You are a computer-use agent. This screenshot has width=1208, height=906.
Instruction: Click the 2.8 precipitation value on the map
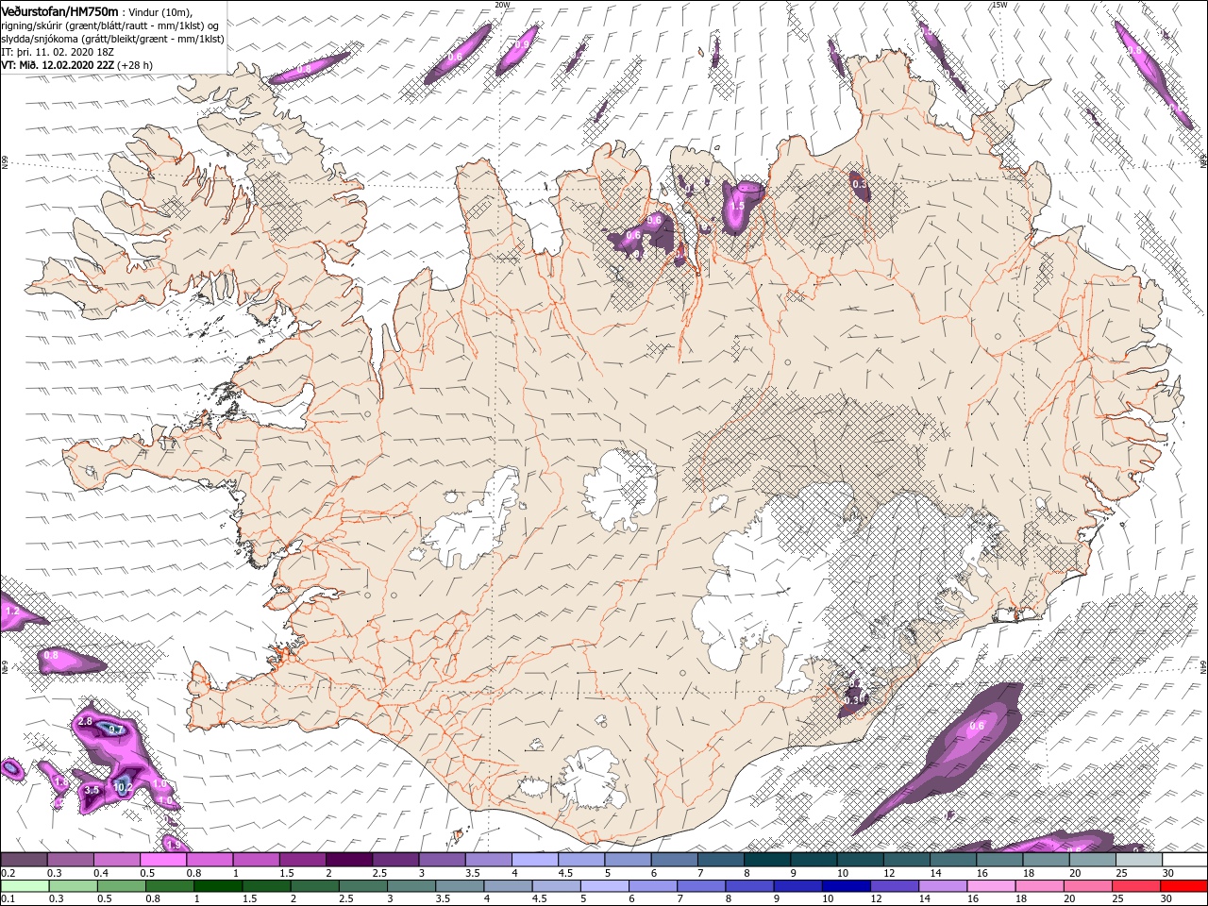click(85, 721)
